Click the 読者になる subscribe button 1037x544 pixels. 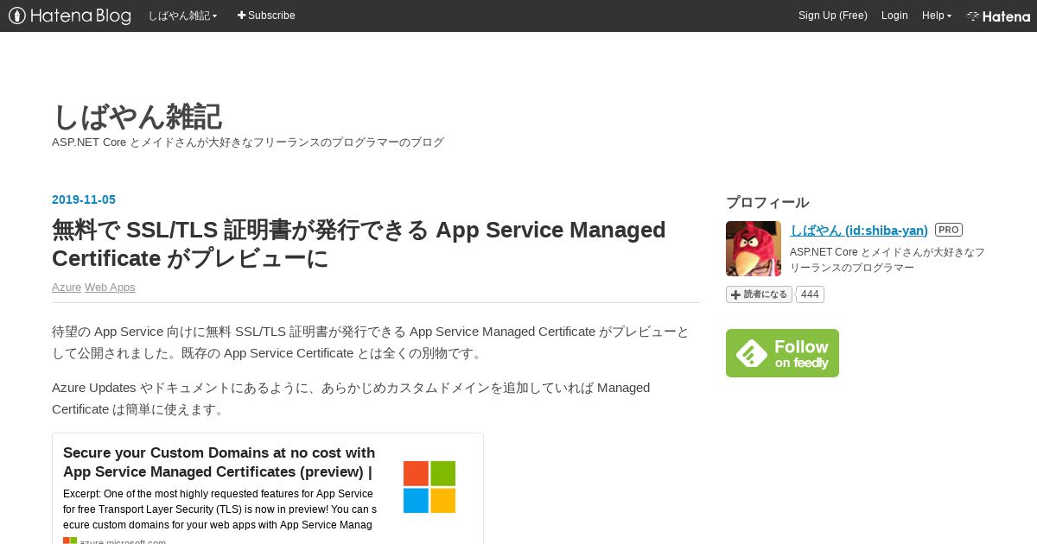click(759, 294)
